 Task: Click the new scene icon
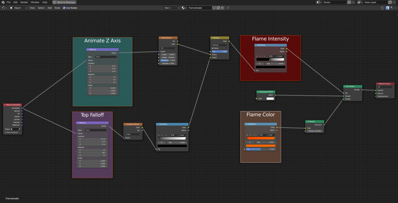349,2
